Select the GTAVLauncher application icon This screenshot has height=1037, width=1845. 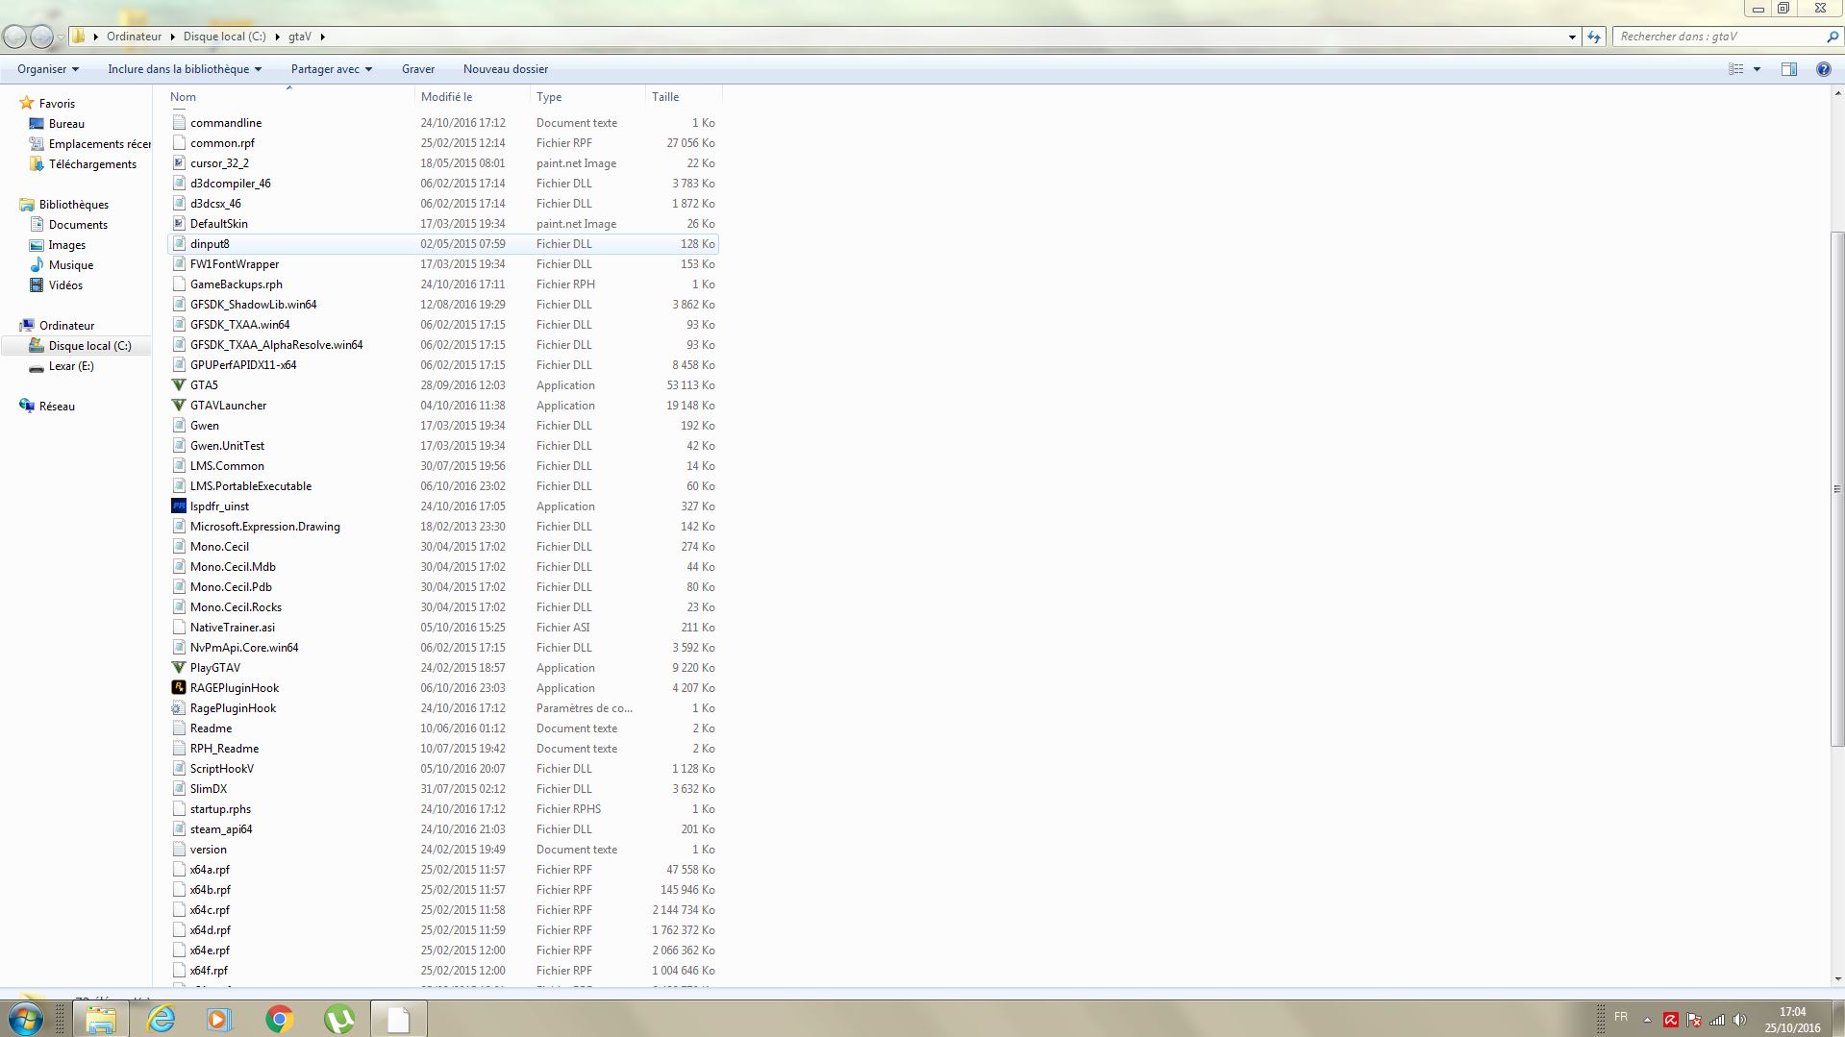coord(179,406)
